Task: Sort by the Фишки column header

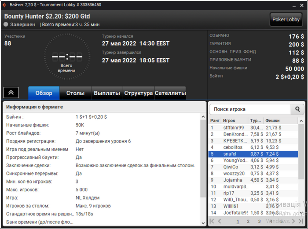Action: (281, 121)
